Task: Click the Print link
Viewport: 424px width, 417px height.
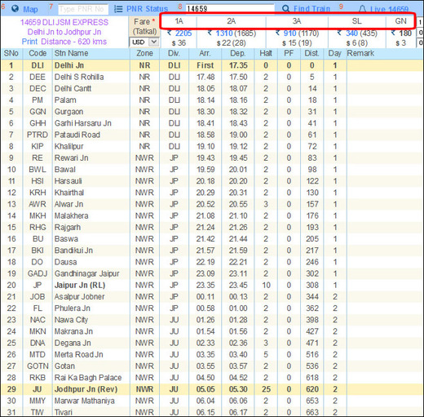Action: tap(29, 42)
